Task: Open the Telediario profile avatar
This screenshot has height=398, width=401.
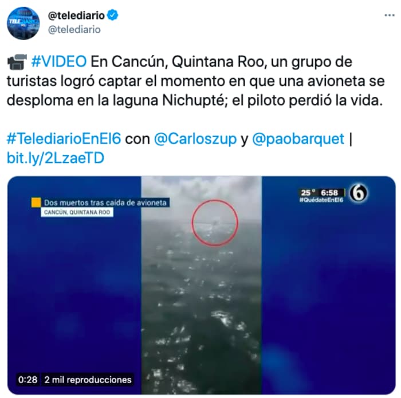Action: pos(23,23)
